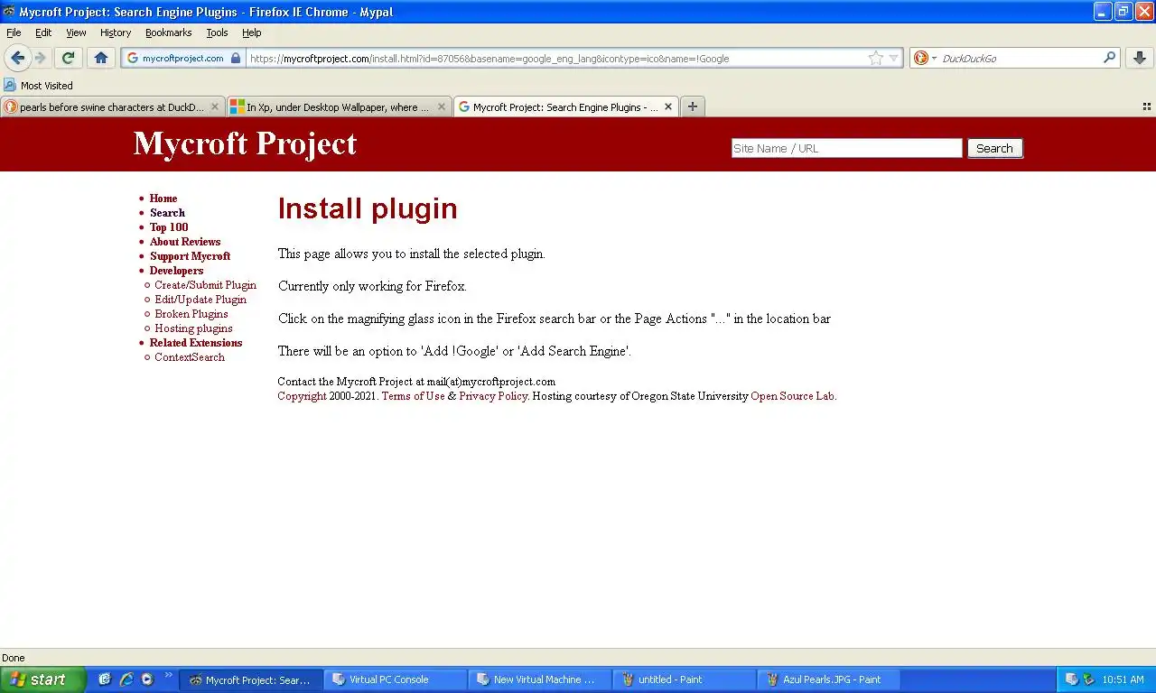Open the About Reviews link

tap(185, 242)
